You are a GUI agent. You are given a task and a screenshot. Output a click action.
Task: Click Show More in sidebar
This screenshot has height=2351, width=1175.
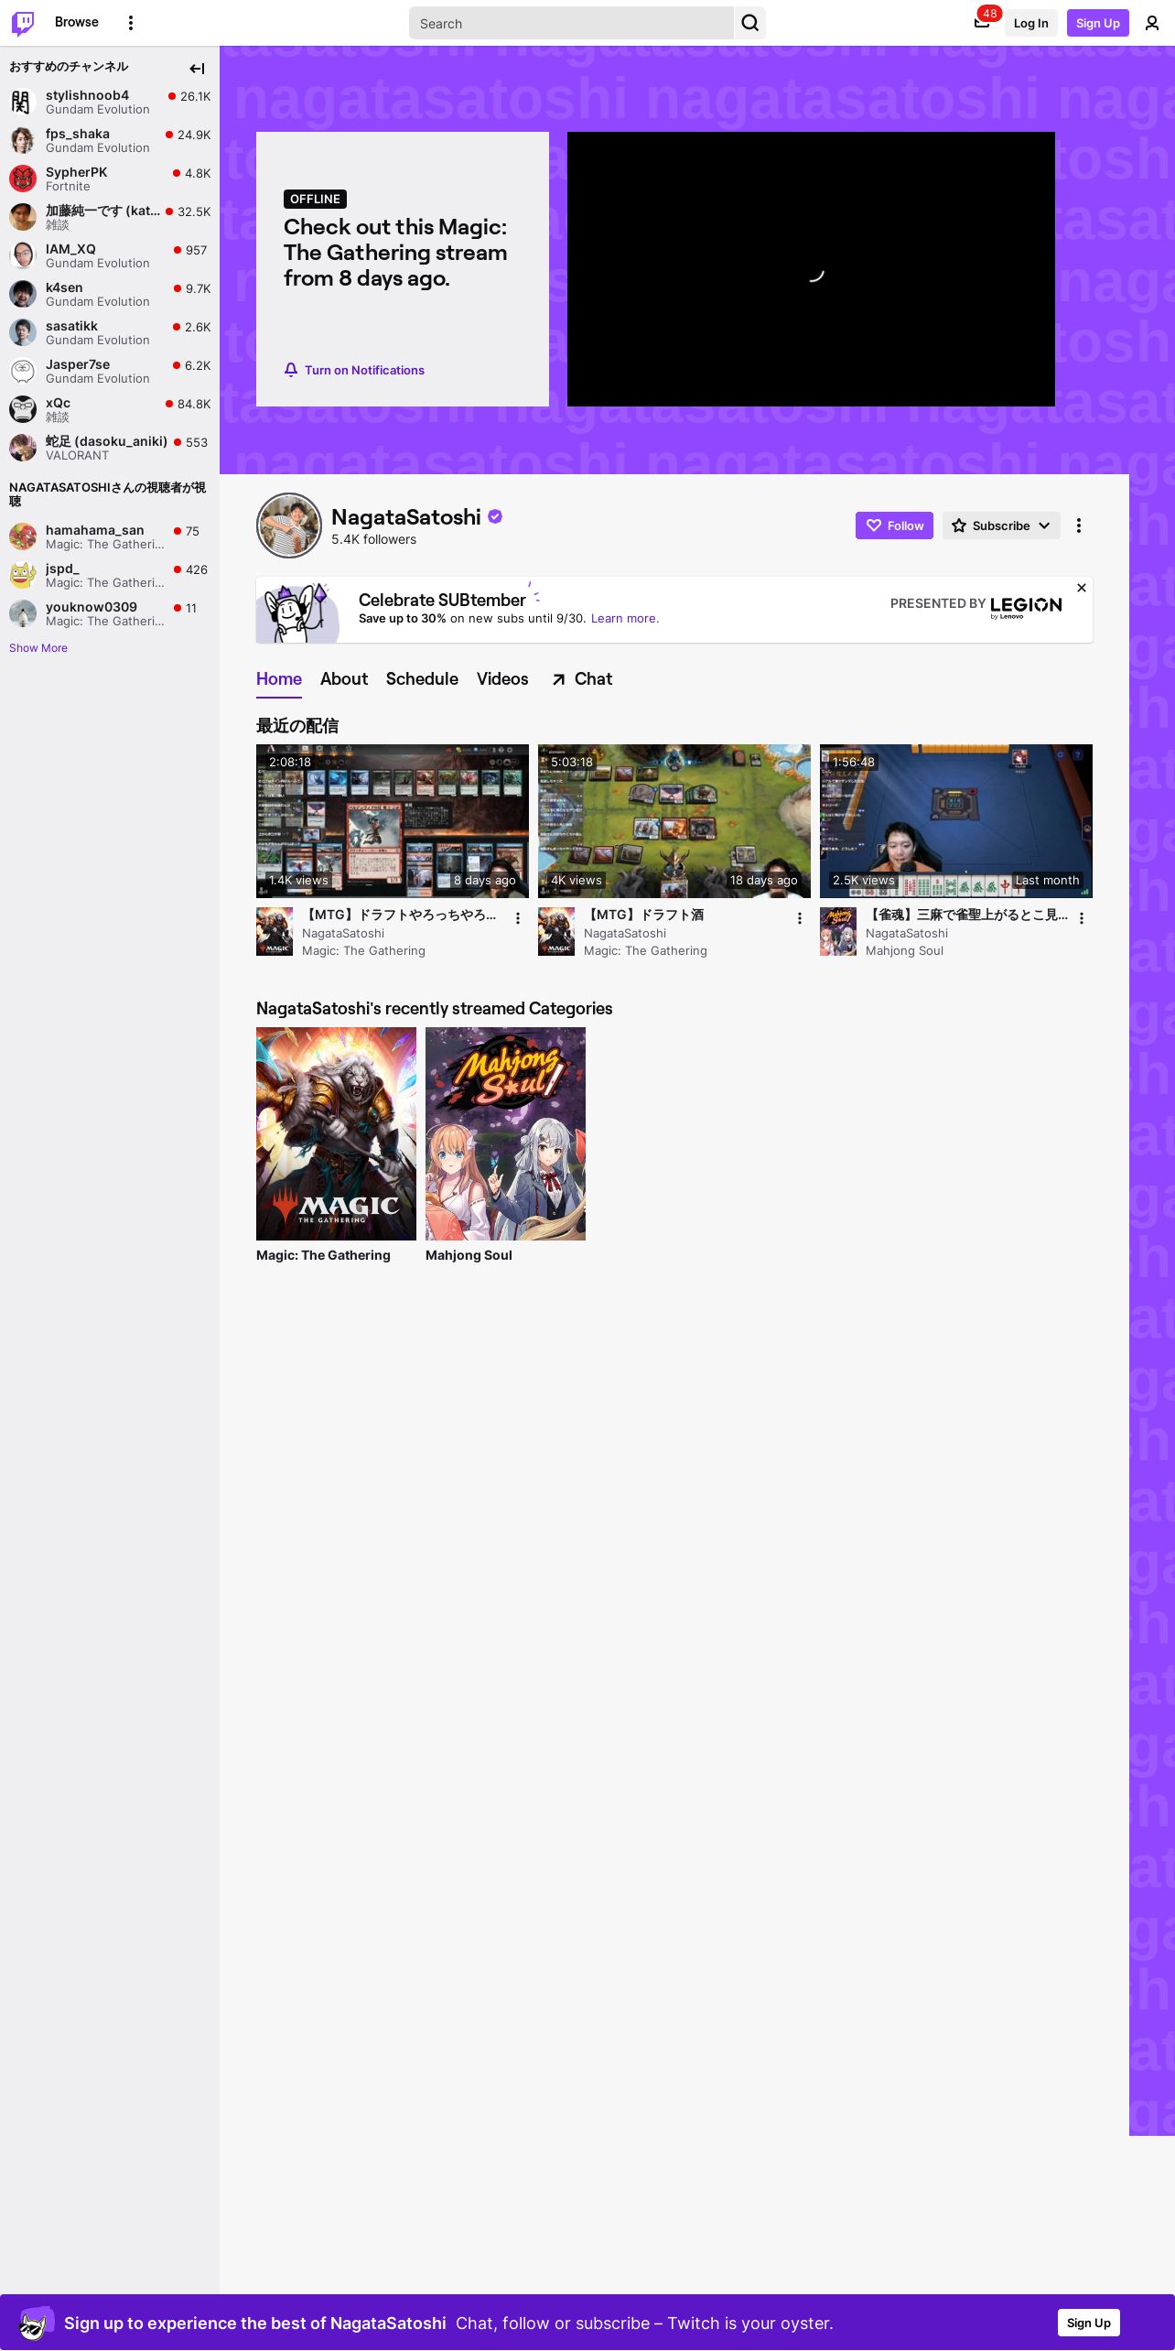(38, 648)
